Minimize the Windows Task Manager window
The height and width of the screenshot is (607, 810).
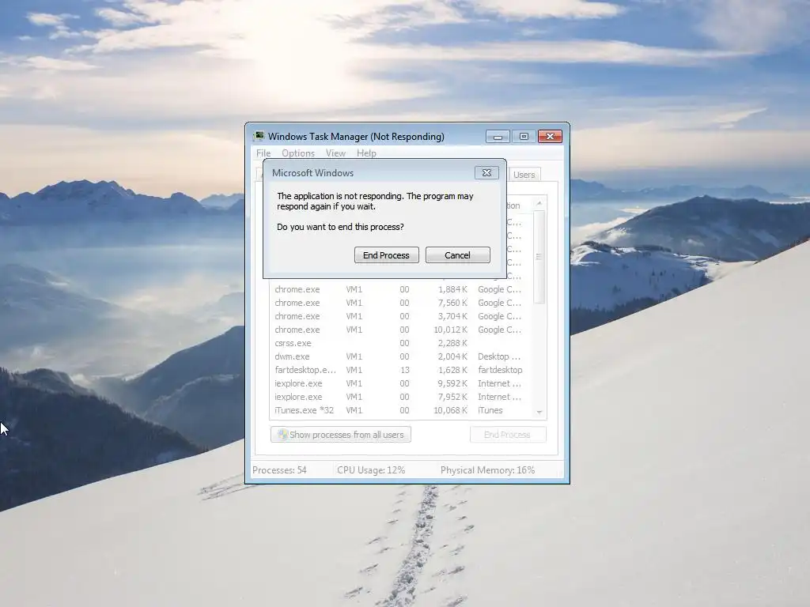pyautogui.click(x=498, y=136)
